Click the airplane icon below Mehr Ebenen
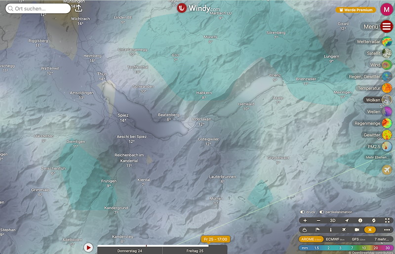The height and width of the screenshot is (254, 395). (x=387, y=170)
